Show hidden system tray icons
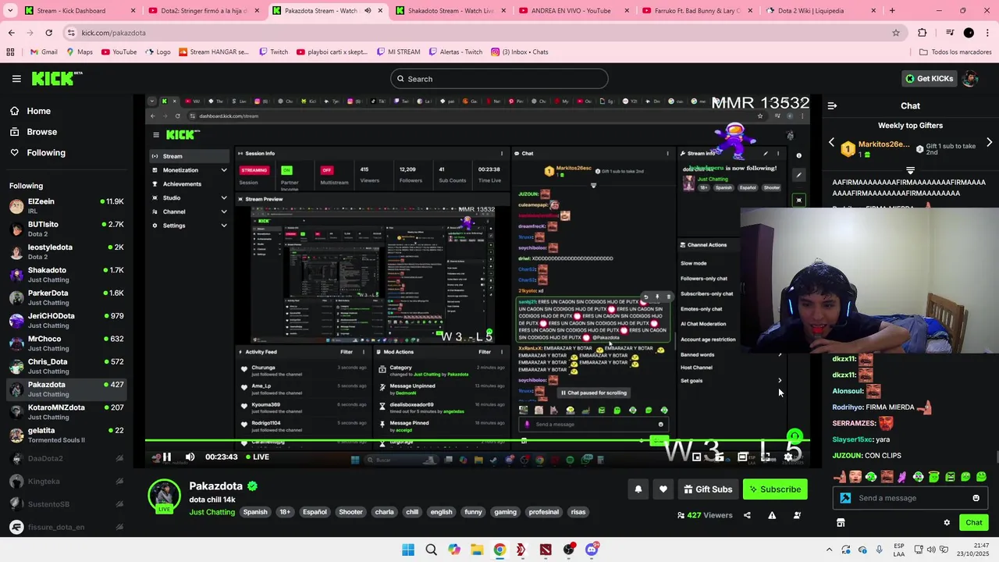Image resolution: width=999 pixels, height=562 pixels. pyautogui.click(x=829, y=550)
